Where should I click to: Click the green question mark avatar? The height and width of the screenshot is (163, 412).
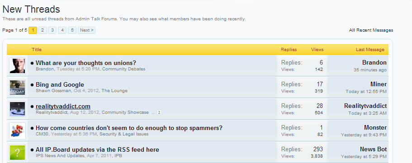(17, 153)
